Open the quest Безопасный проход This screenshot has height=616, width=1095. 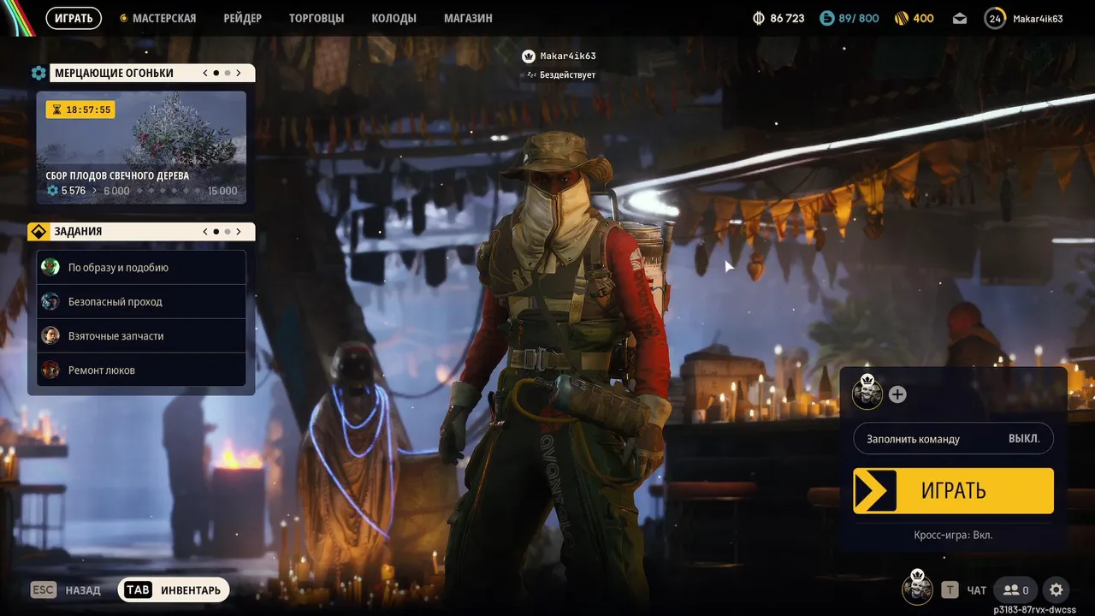pyautogui.click(x=141, y=301)
